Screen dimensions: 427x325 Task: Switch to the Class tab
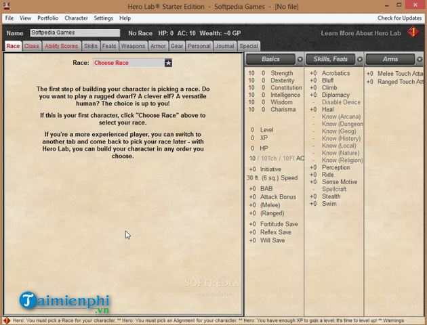click(x=32, y=46)
